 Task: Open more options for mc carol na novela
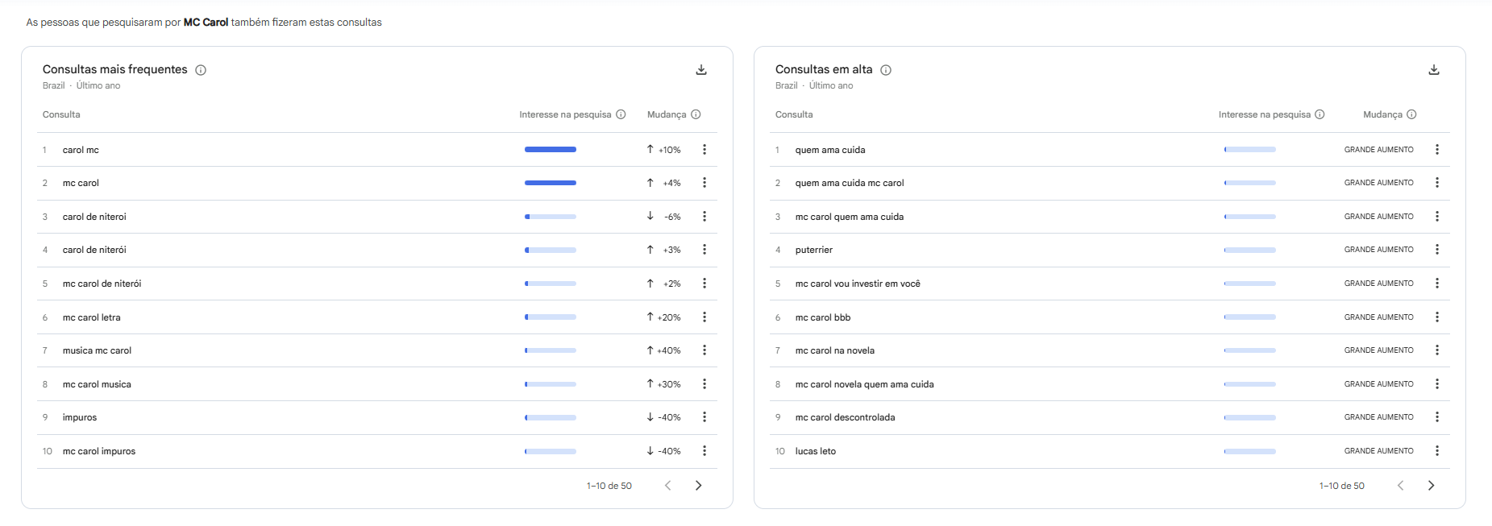coord(1437,350)
